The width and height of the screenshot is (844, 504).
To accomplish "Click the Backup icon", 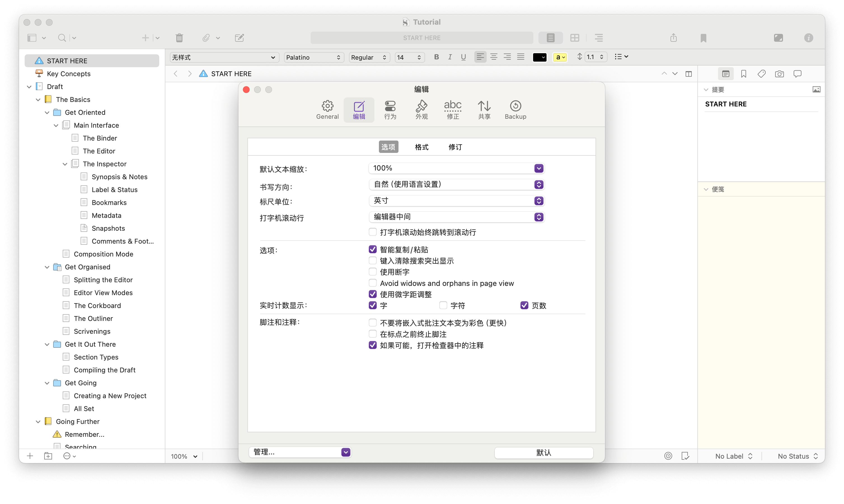I will click(x=514, y=109).
